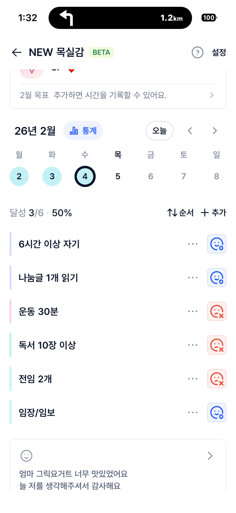Jump to today with 오늘 button
Viewport: 236px width, 513px height.
click(x=160, y=131)
